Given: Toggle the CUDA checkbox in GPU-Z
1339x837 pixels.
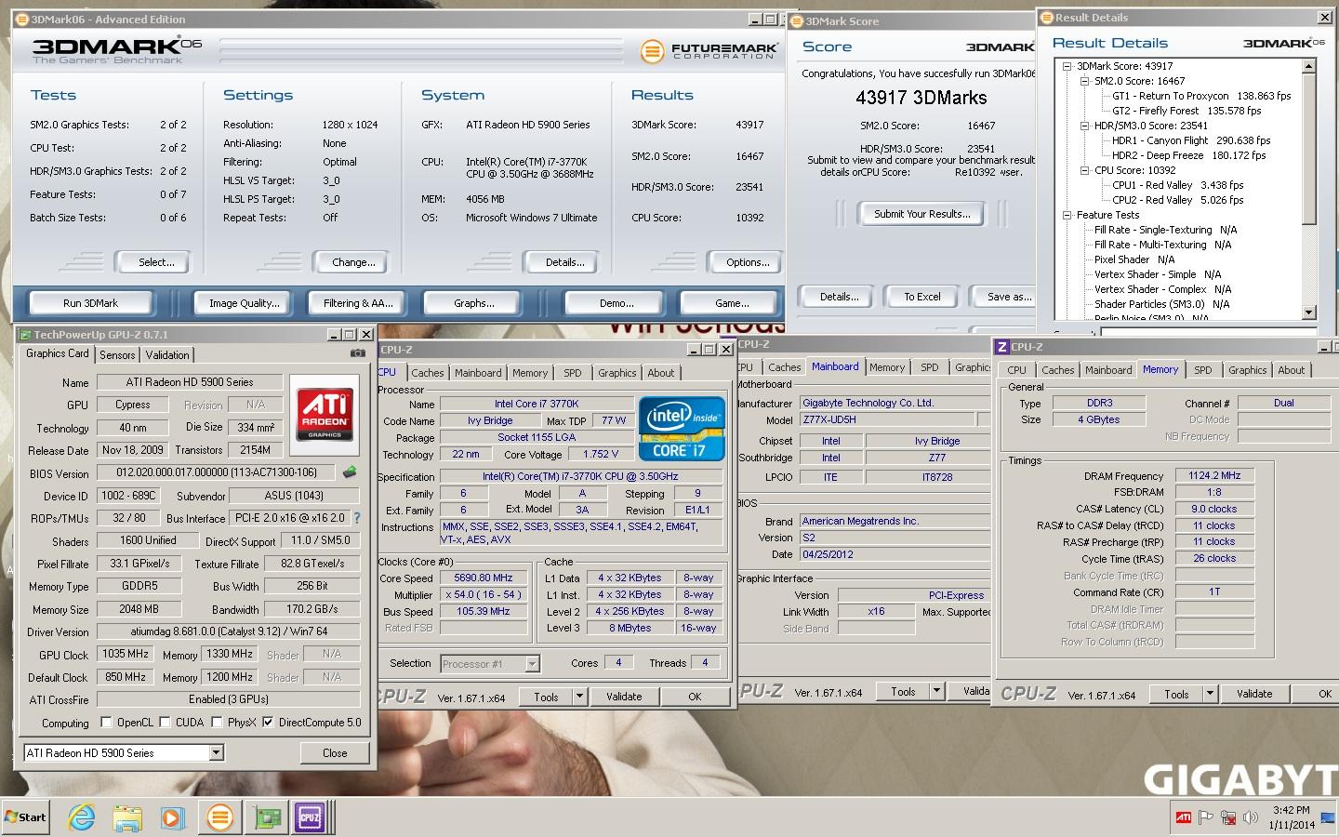Looking at the screenshot, I should (x=165, y=722).
